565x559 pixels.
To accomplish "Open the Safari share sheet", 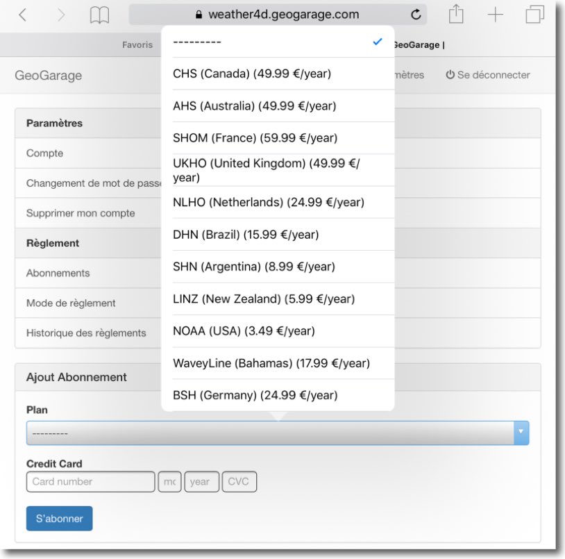I will point(456,15).
